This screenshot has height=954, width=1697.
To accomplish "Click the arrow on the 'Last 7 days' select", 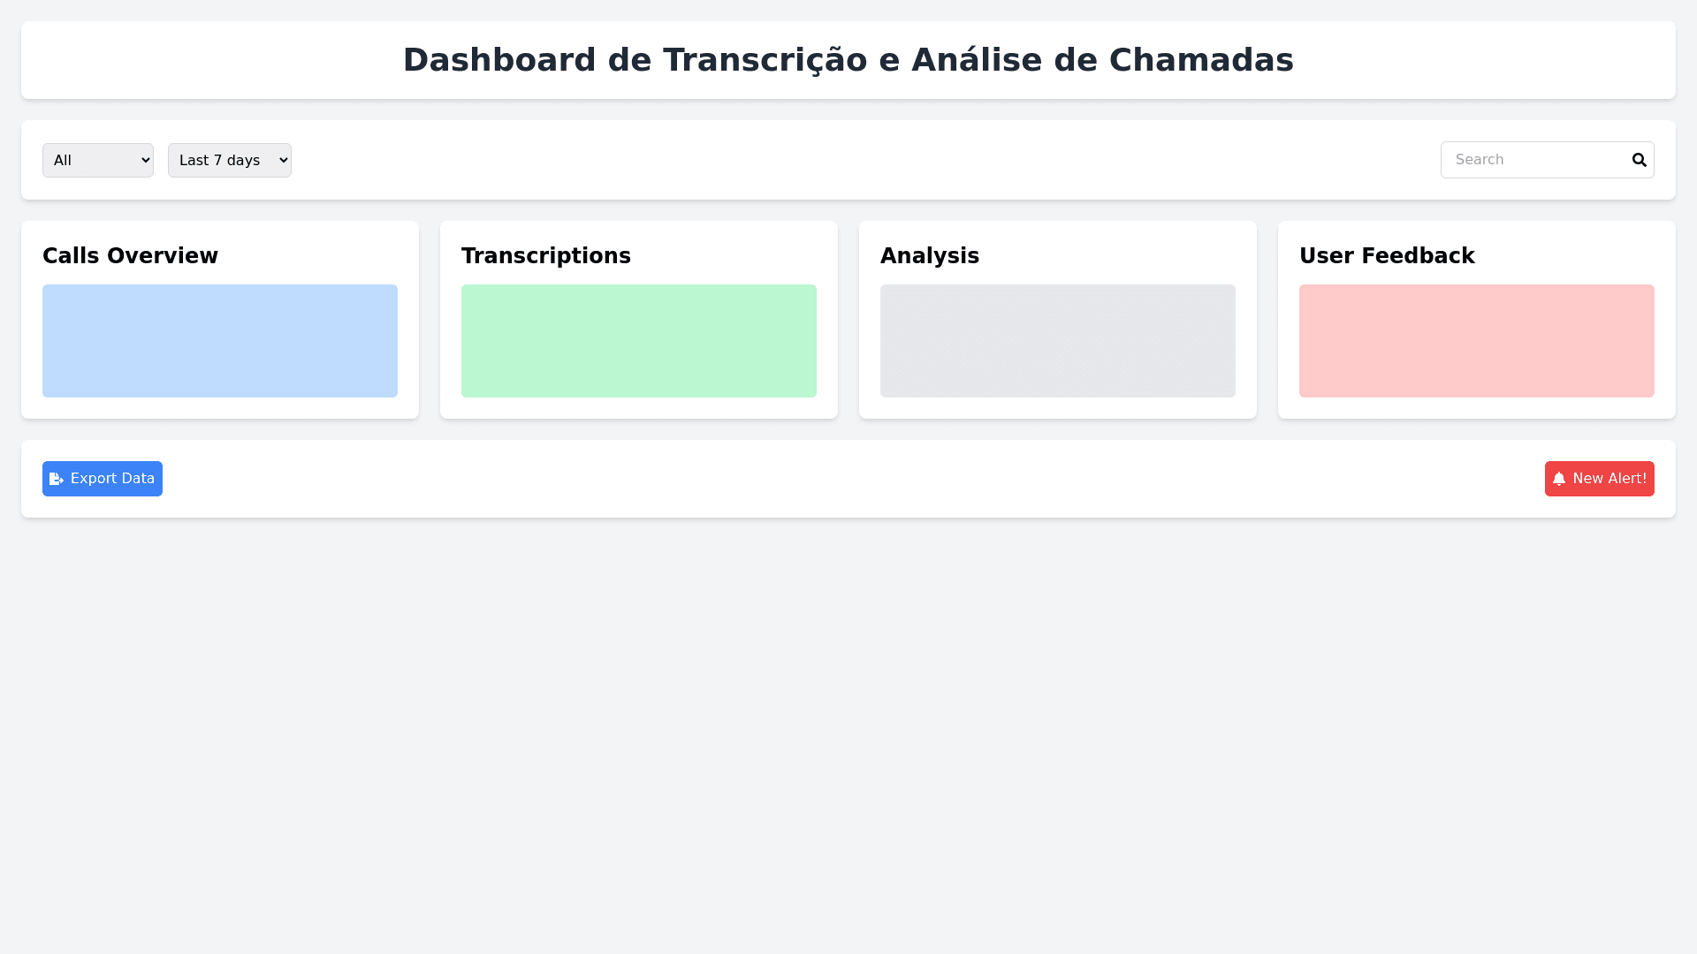I will 283,160.
